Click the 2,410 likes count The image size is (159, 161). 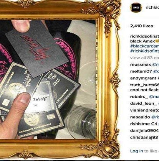point(141,26)
